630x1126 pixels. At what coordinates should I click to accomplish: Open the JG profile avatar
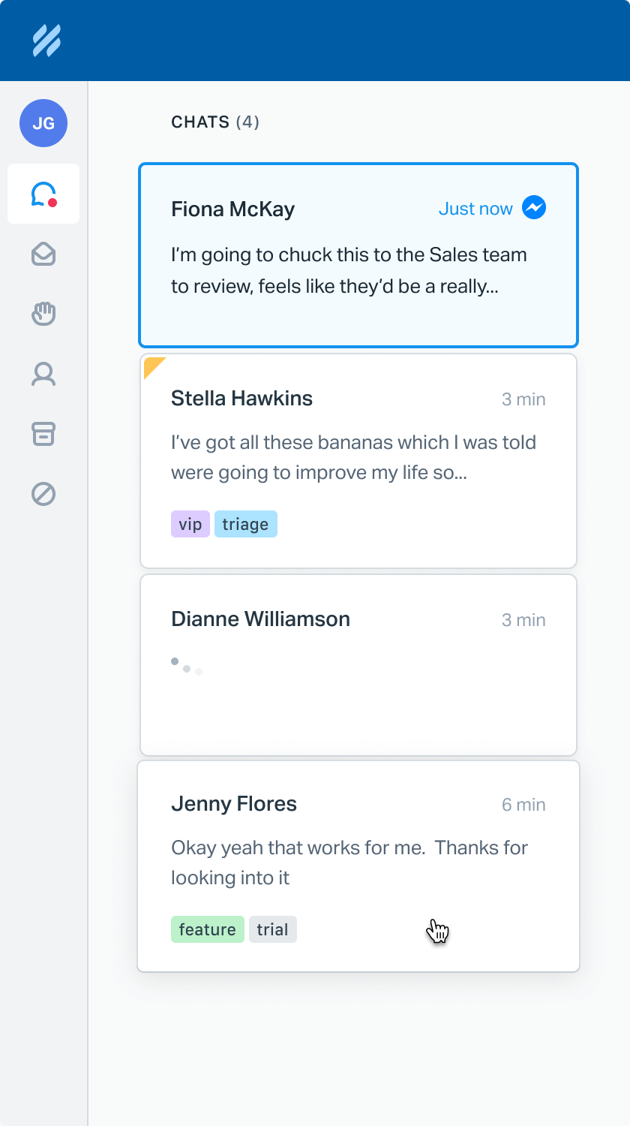click(x=43, y=123)
